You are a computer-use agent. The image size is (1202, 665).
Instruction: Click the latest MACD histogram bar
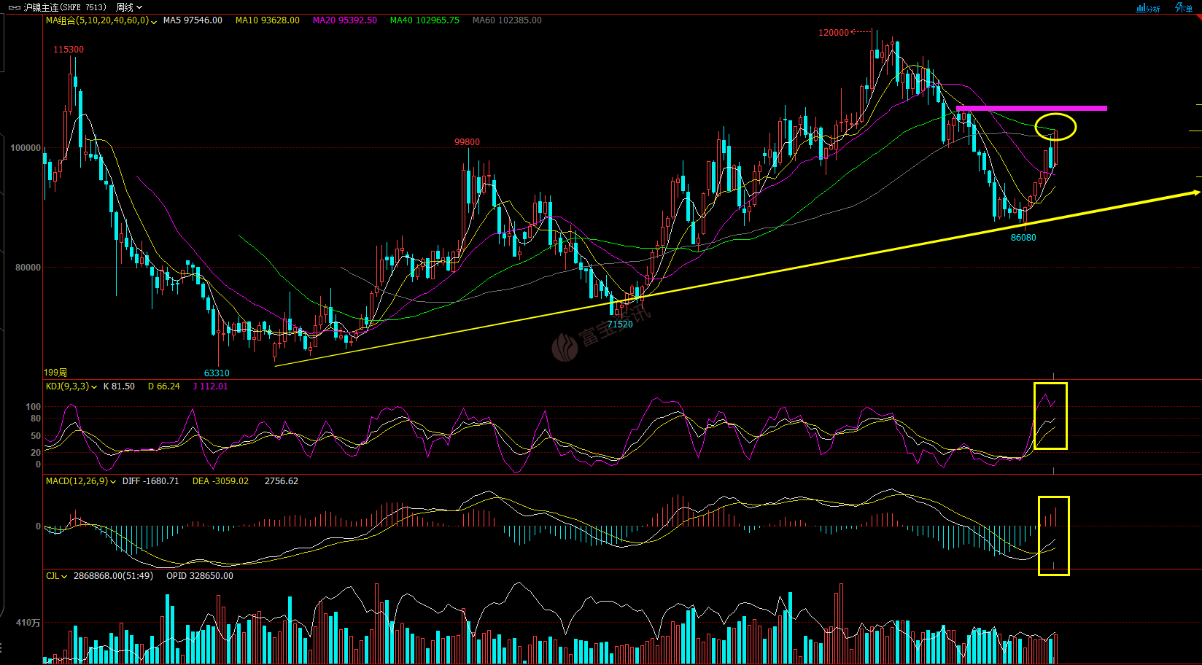(x=1055, y=517)
